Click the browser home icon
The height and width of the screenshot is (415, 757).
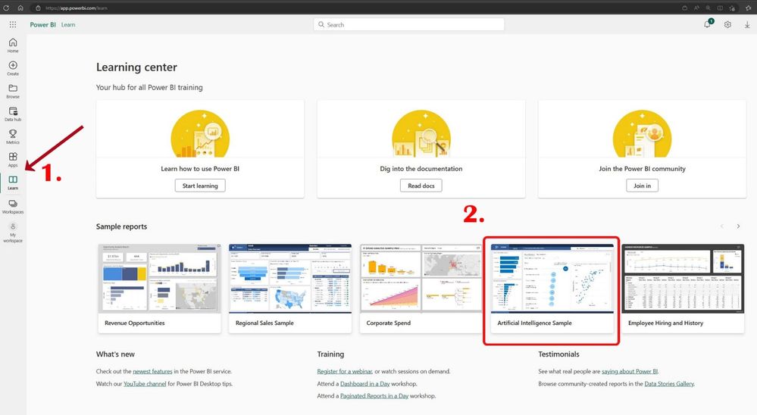(20, 8)
